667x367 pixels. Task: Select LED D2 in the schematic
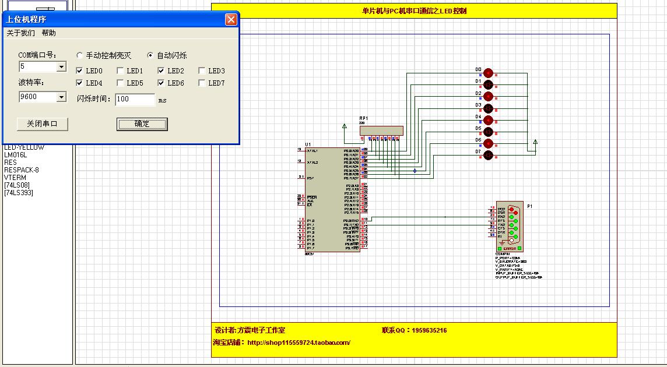[488, 97]
